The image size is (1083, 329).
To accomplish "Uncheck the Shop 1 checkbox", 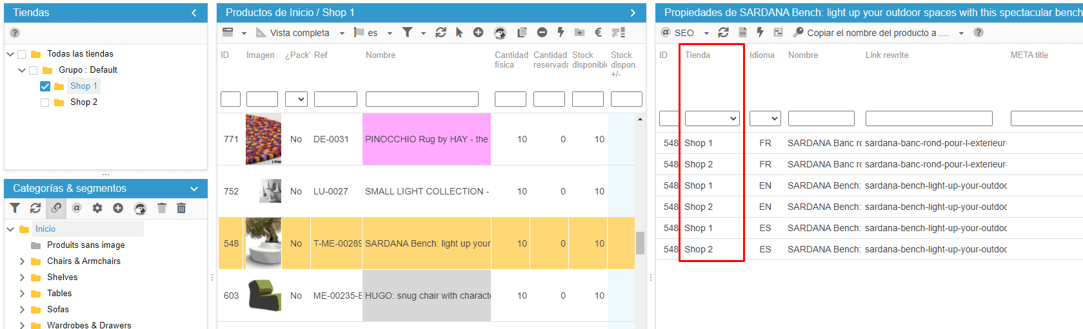I will point(45,86).
